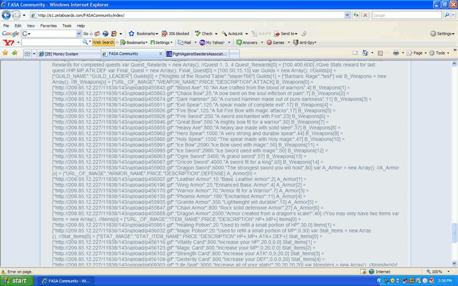Open Favorites Center star icon

point(5,53)
